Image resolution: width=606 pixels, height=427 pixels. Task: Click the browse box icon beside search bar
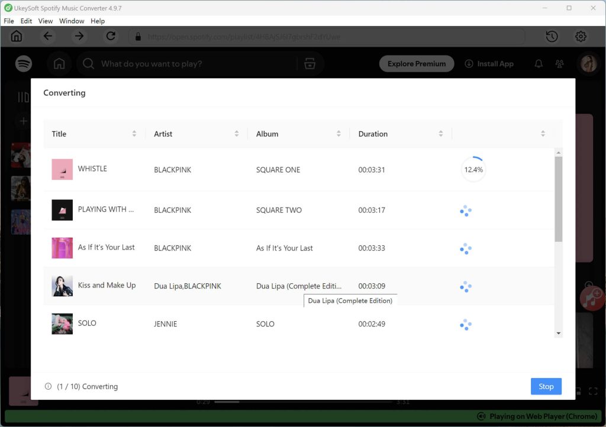pyautogui.click(x=310, y=63)
